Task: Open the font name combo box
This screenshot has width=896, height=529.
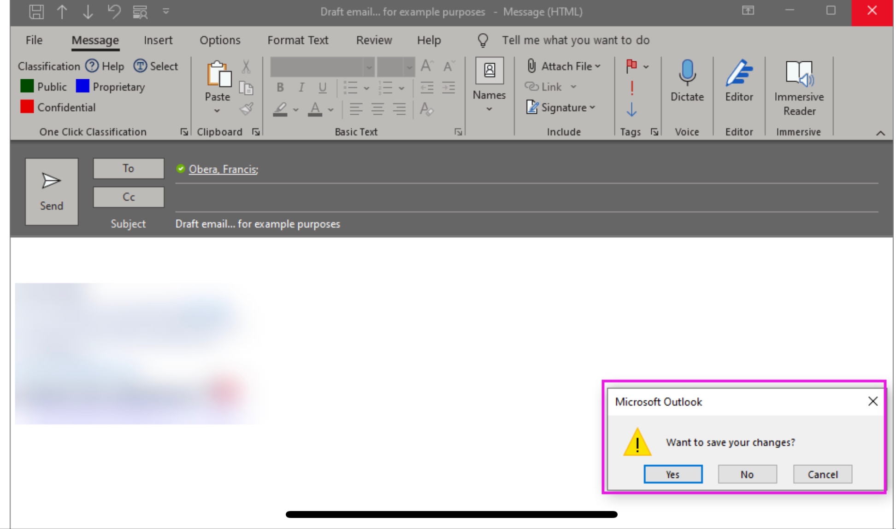Action: (x=322, y=67)
